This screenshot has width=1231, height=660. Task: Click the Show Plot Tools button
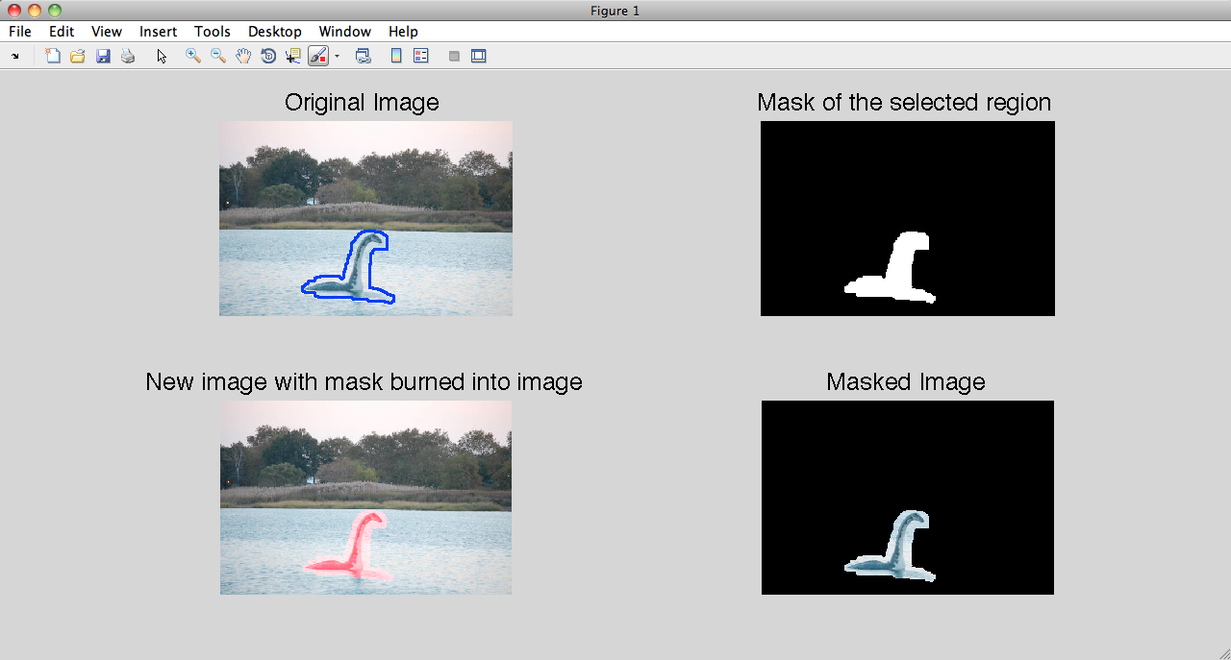478,57
